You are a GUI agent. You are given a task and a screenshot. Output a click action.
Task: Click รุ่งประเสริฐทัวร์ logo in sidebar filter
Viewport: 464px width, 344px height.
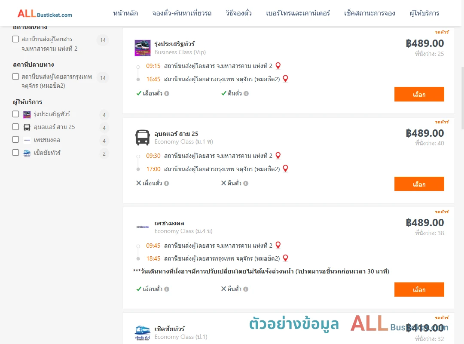click(x=27, y=114)
